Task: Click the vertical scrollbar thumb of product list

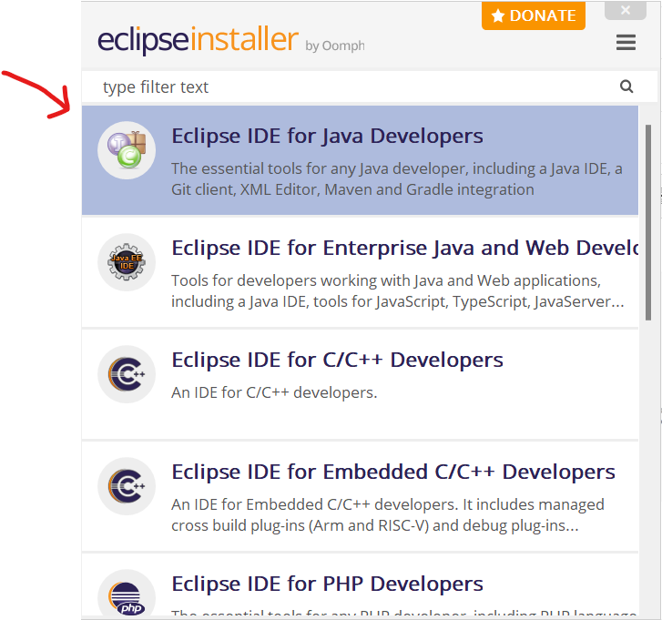Action: 648,222
